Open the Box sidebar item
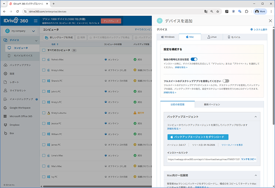 [12, 133]
